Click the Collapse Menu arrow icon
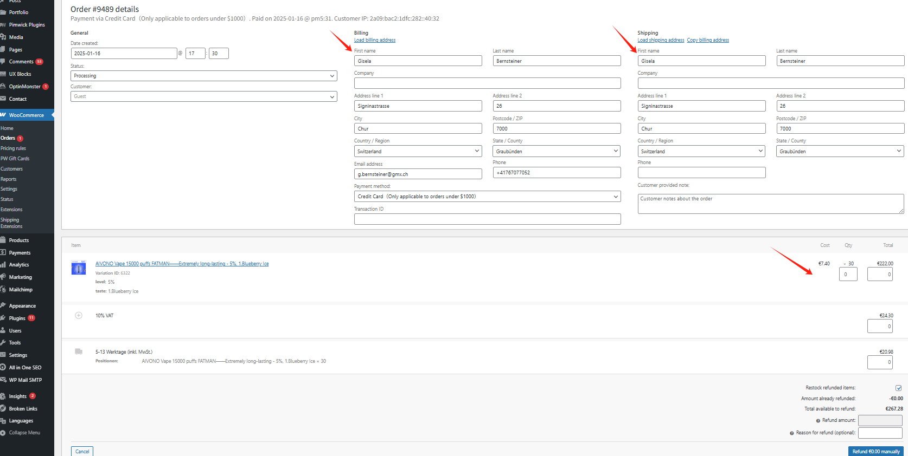This screenshot has width=908, height=456. coord(3,433)
